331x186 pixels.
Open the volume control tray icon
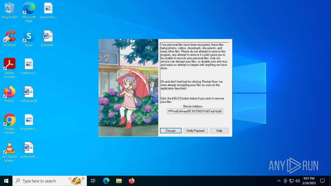point(298,181)
